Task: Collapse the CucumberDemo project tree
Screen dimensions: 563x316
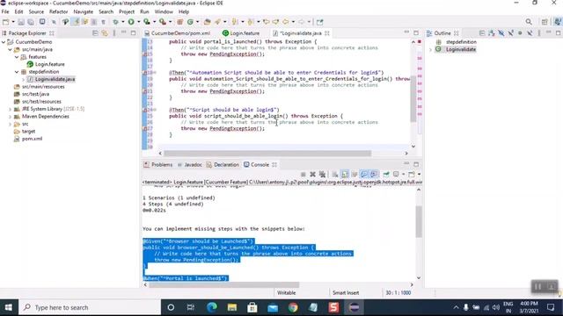Action: (x=4, y=42)
